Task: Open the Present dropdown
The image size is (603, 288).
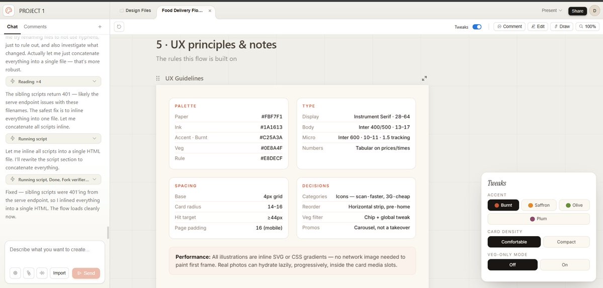Action: click(x=552, y=11)
